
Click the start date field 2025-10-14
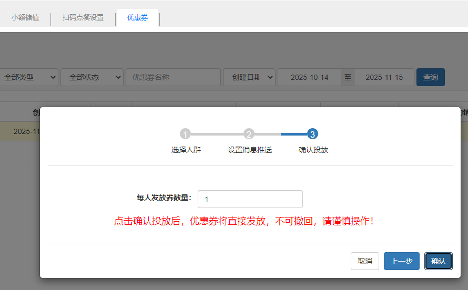(x=310, y=77)
